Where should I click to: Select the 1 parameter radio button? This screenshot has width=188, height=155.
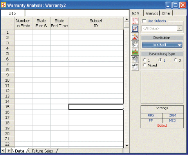[145, 60]
